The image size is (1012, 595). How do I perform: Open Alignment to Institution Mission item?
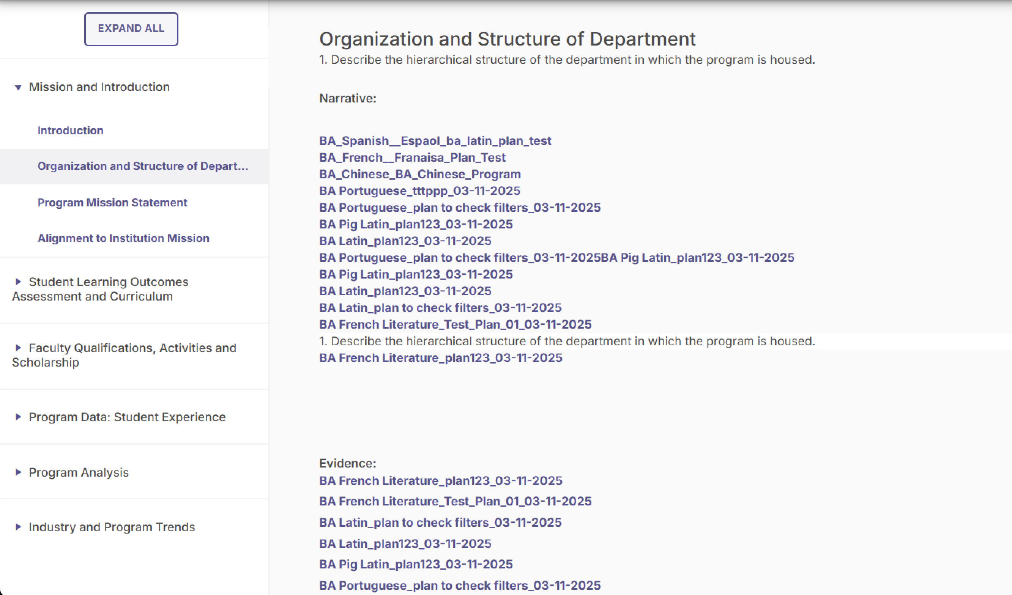click(x=123, y=238)
